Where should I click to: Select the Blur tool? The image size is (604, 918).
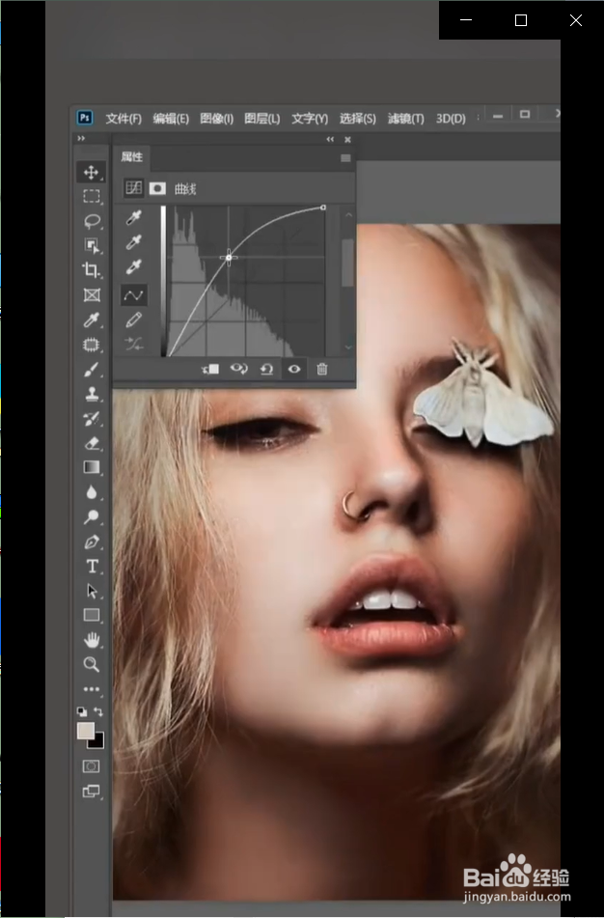[x=92, y=492]
